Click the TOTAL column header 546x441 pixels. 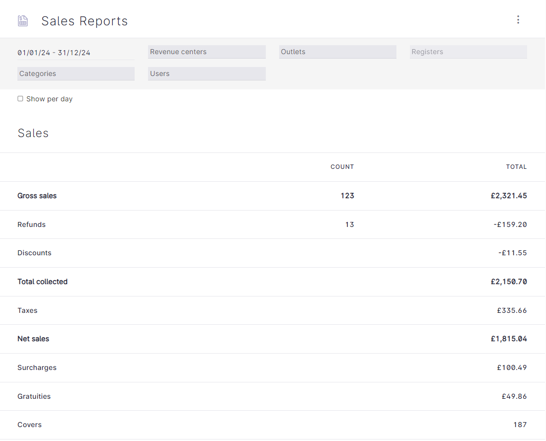[517, 167]
